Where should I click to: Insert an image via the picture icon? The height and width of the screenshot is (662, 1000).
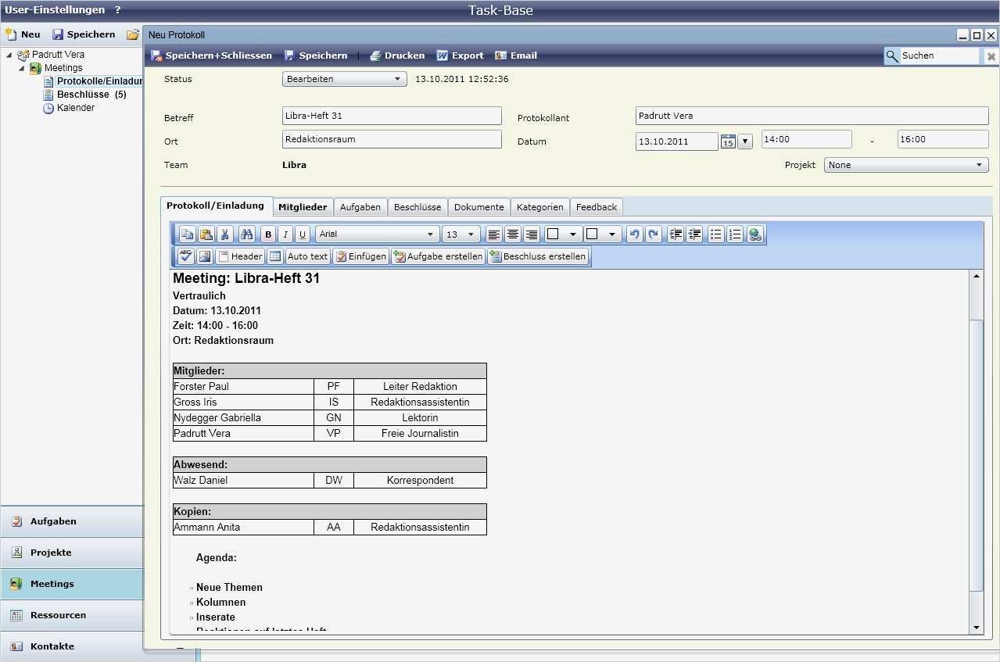tap(205, 256)
